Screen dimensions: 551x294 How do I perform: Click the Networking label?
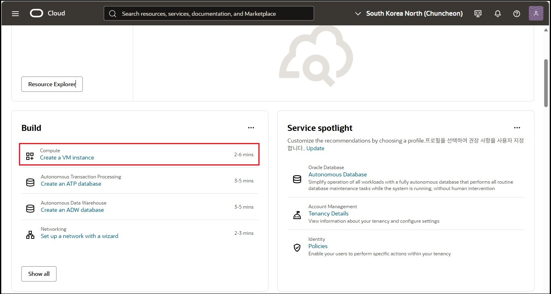click(53, 229)
